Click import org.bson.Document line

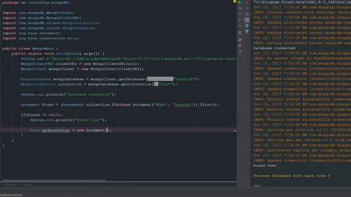click(x=31, y=33)
